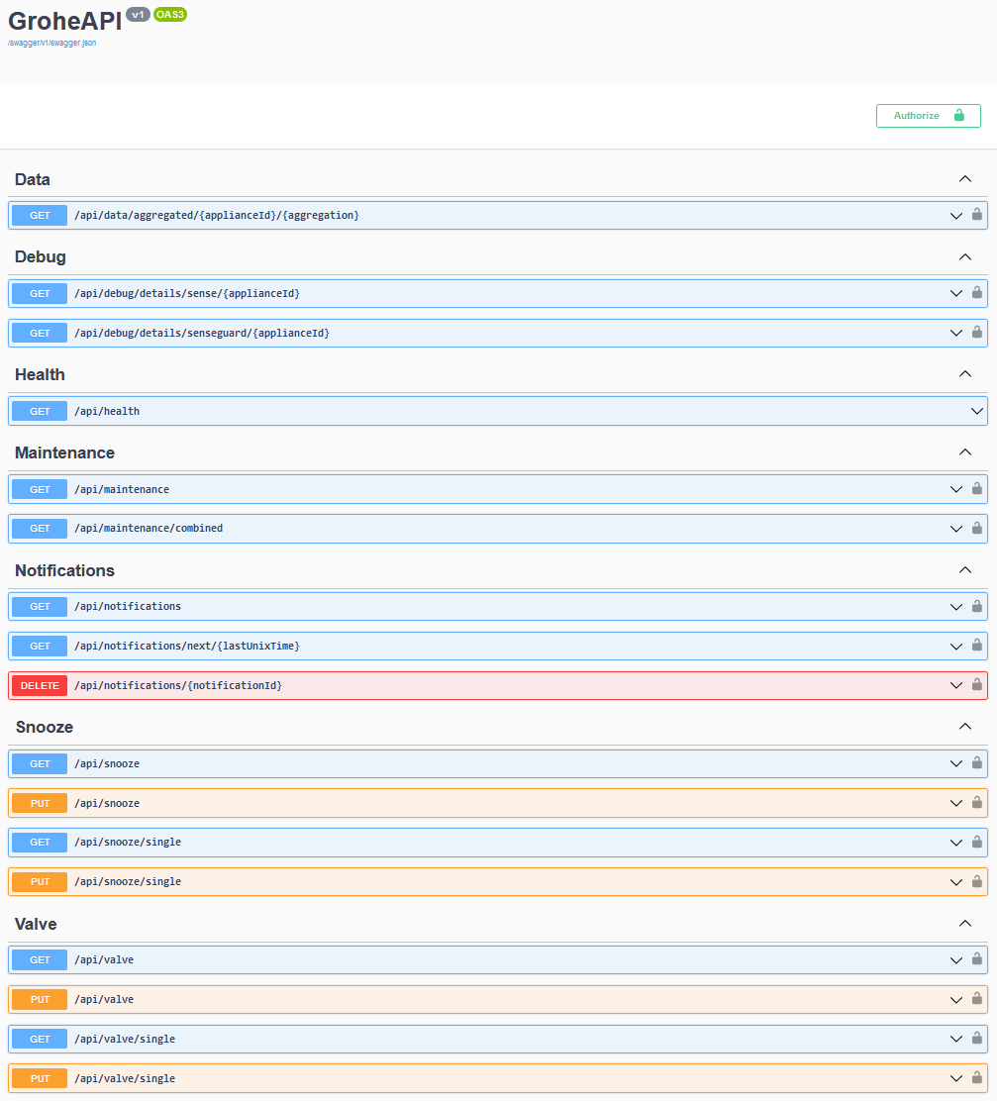Image resolution: width=997 pixels, height=1101 pixels.
Task: Click lock icon on DELETE notifications row
Action: [x=976, y=684]
